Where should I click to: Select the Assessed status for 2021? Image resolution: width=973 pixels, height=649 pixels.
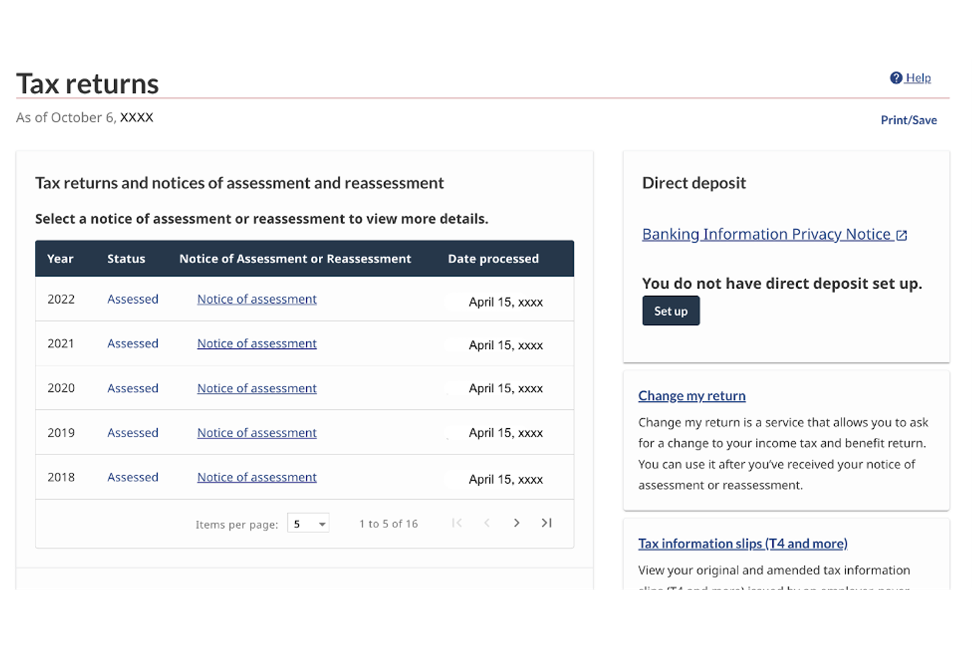click(x=133, y=344)
